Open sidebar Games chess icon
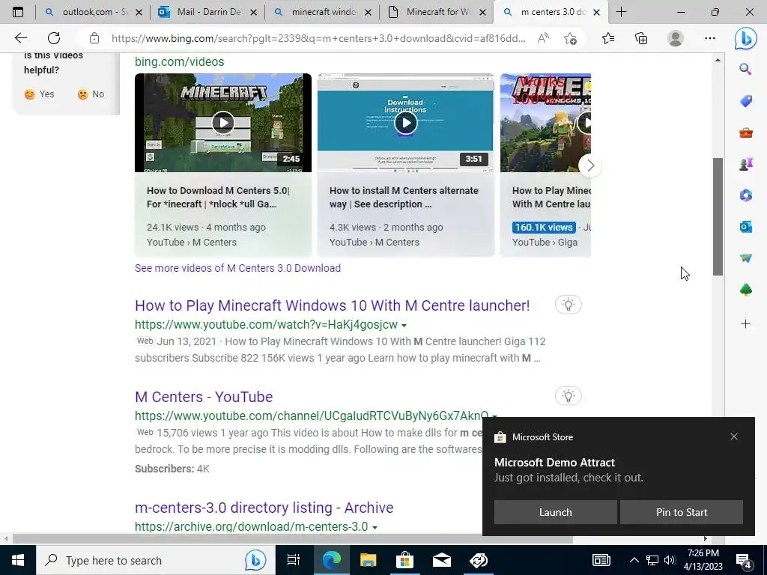This screenshot has width=767, height=575. pos(745,164)
